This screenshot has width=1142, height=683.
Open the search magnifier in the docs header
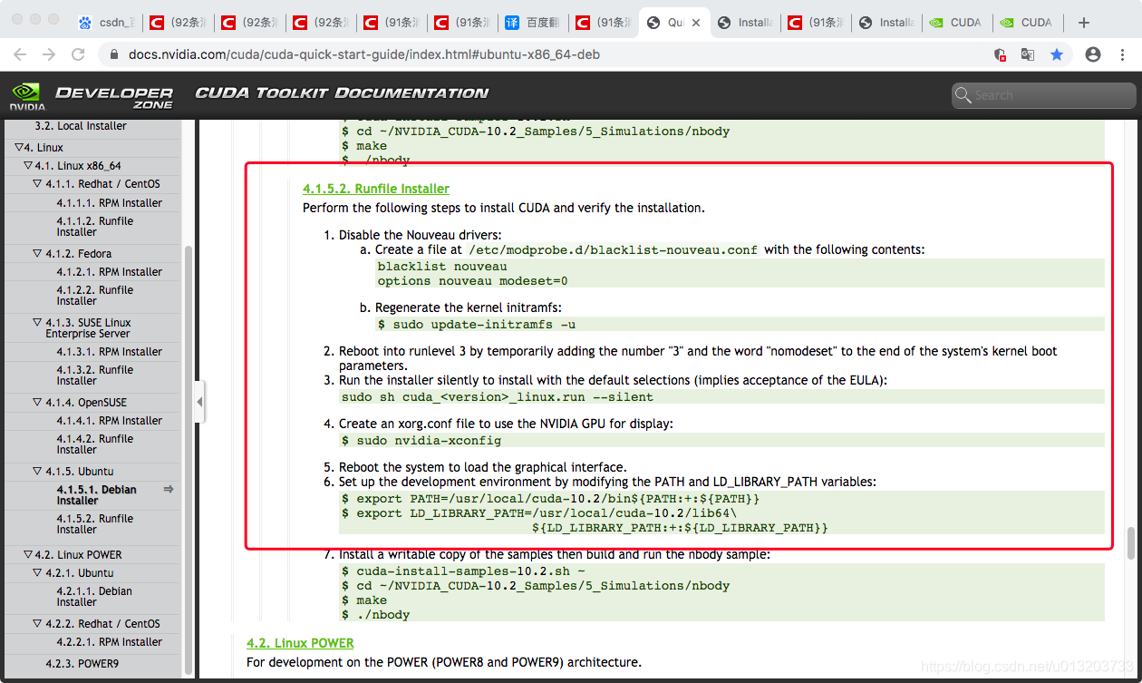tap(962, 94)
